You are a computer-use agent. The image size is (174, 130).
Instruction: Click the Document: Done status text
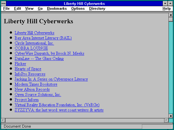point(17,126)
